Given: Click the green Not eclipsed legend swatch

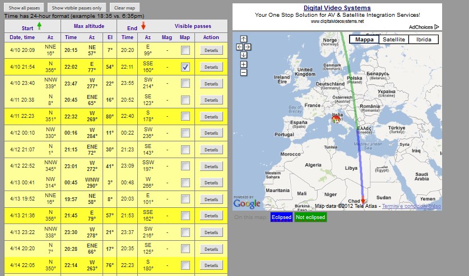Looking at the screenshot, I should 310,217.
